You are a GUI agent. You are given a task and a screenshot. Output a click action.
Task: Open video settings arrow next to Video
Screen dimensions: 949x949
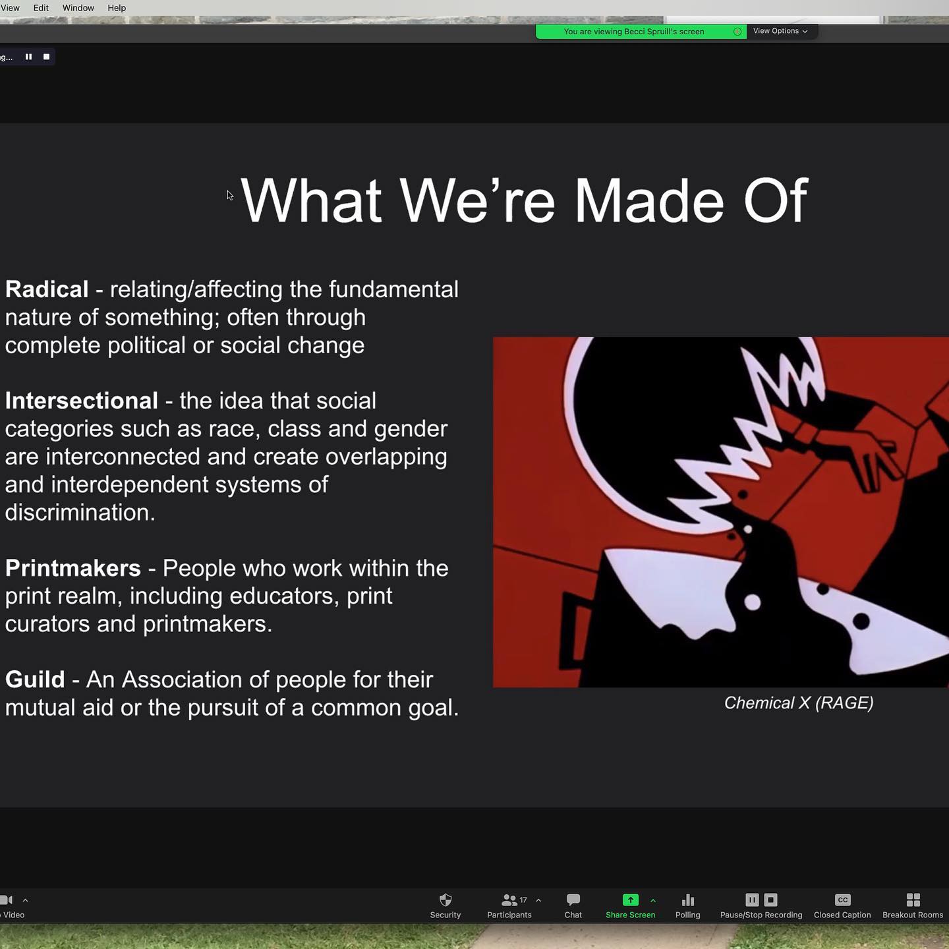point(25,900)
